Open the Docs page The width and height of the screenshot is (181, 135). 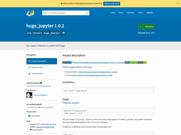(121, 13)
